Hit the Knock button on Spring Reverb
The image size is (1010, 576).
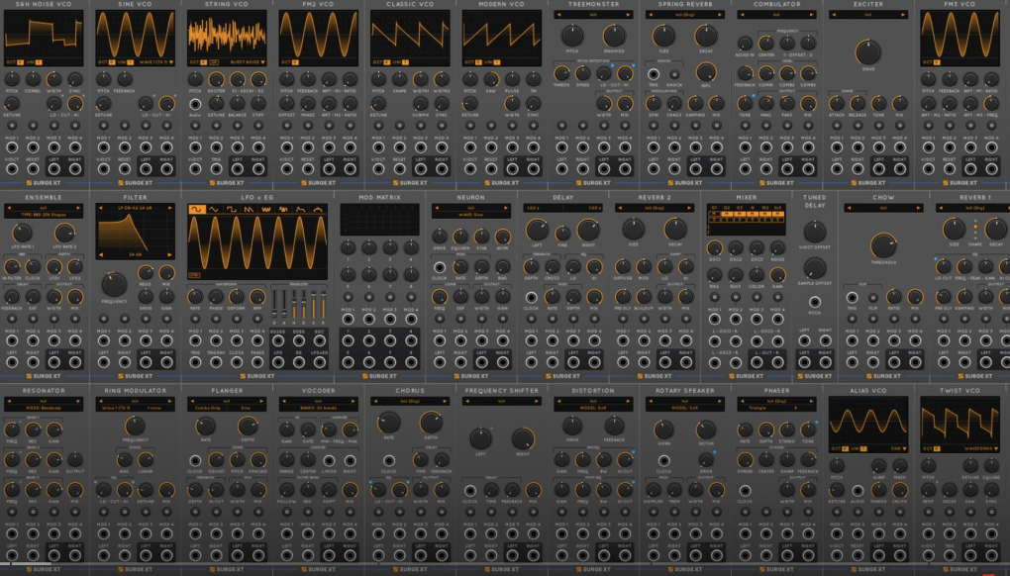(674, 74)
